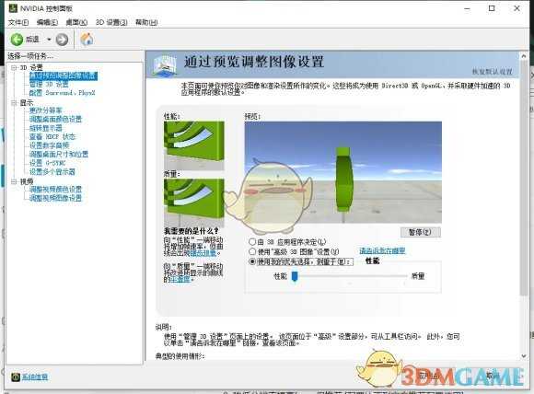The image size is (534, 394).
Task: Open back history dropdown arrow
Action: point(49,40)
